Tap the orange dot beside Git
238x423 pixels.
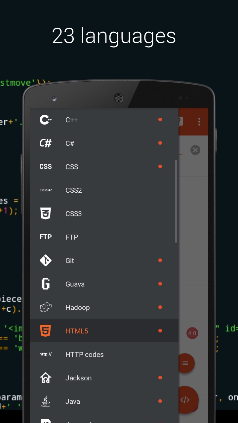coord(160,260)
